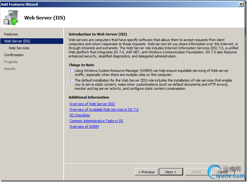Click the Add Features Wizard title bar text
Screen dimensions: 247x182
point(20,4)
